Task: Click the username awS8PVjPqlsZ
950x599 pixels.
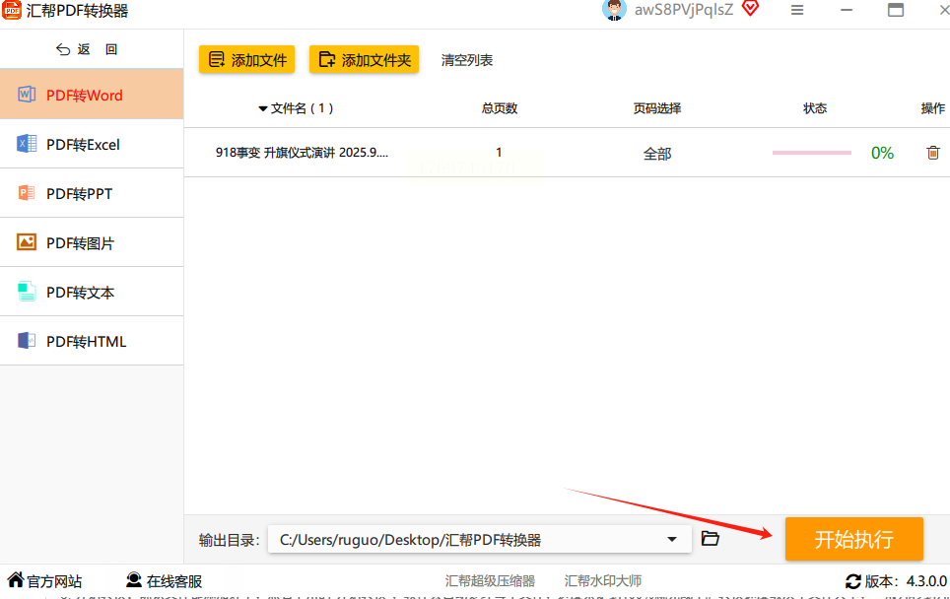Action: [x=683, y=10]
